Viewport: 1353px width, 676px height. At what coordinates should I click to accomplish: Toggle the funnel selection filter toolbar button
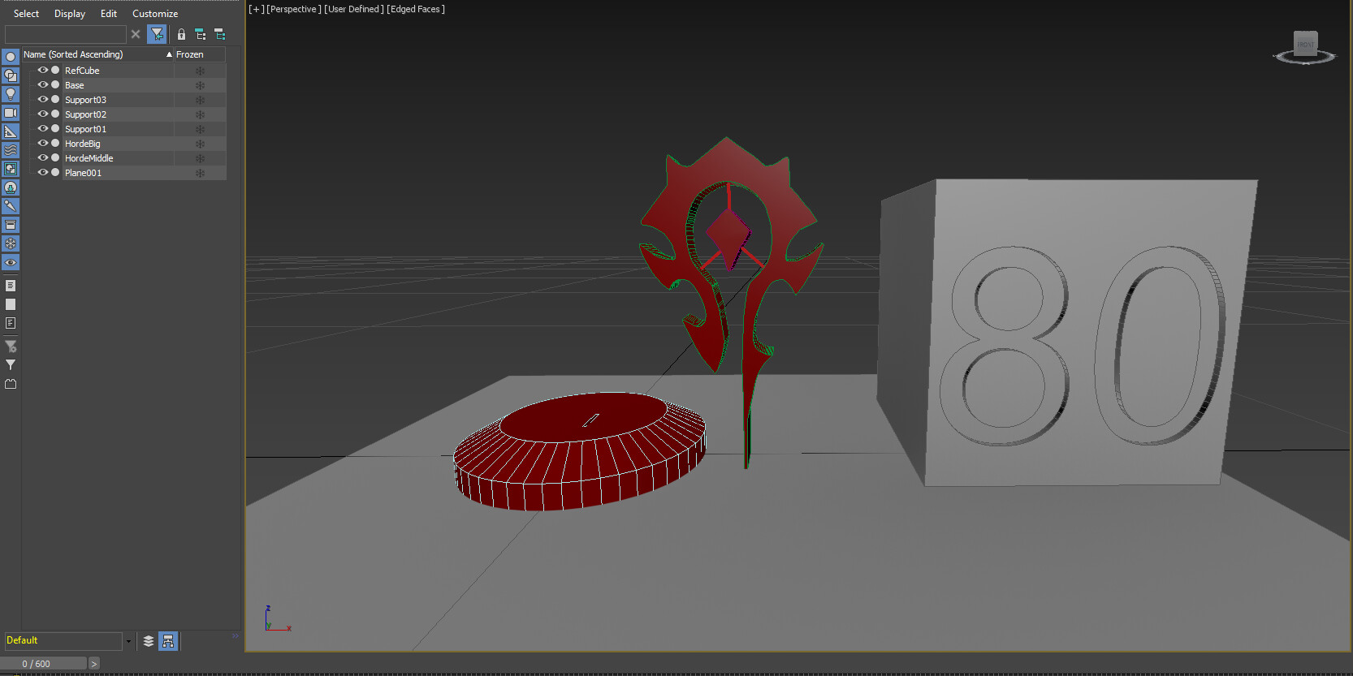click(x=158, y=34)
